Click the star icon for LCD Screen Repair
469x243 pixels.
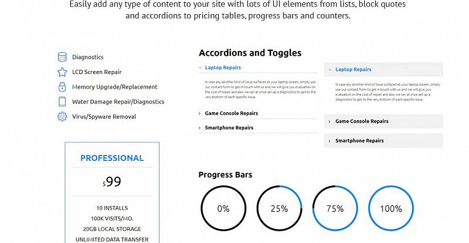click(62, 72)
